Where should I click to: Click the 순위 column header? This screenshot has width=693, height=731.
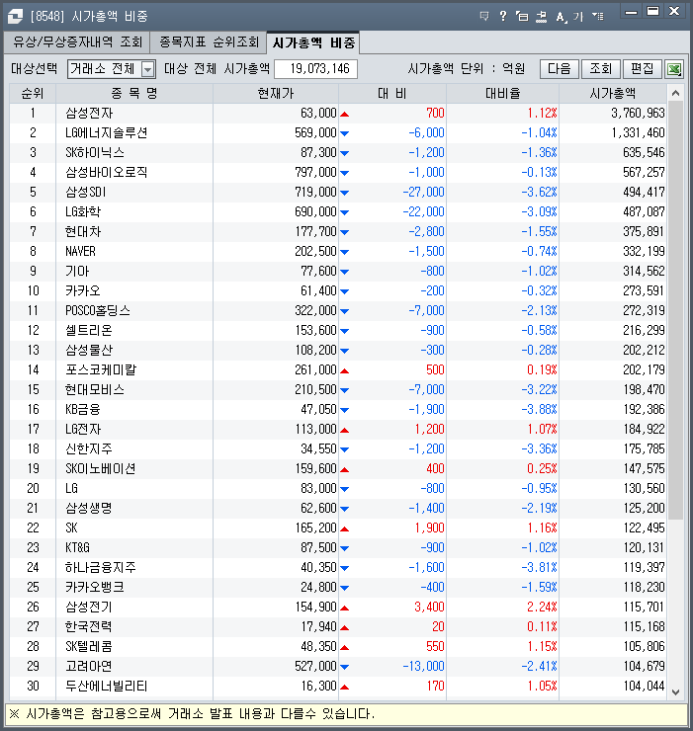33,94
